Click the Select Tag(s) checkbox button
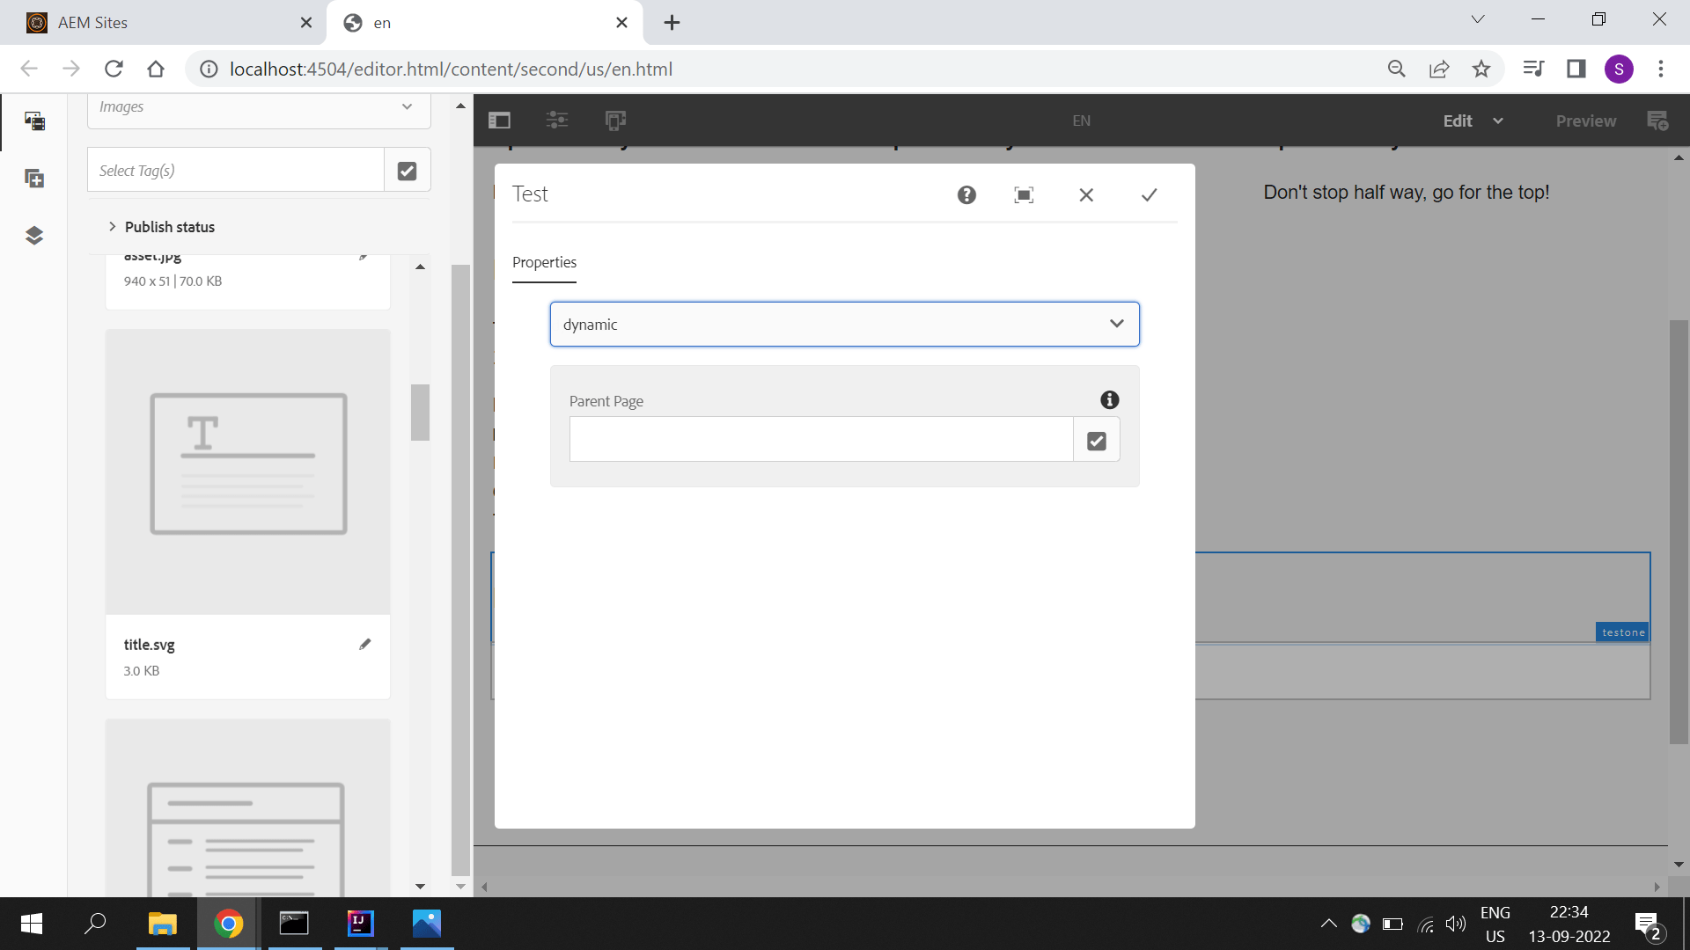1690x950 pixels. pos(407,169)
